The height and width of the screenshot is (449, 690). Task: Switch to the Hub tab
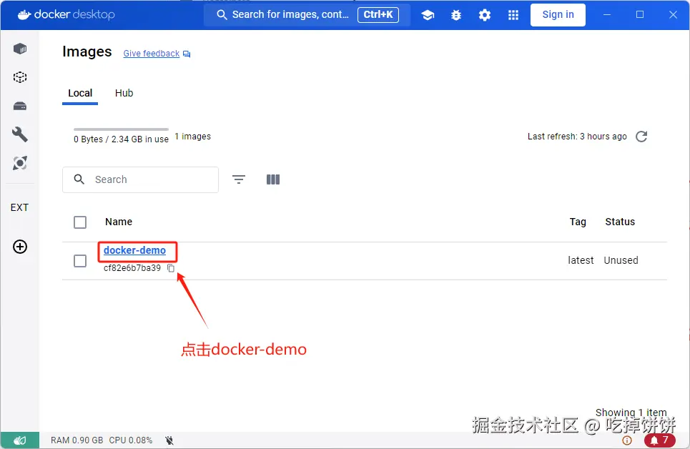(x=124, y=94)
